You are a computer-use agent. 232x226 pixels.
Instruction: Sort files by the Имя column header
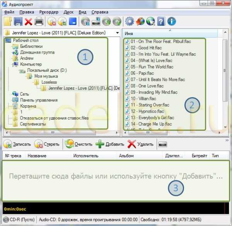coord(170,34)
